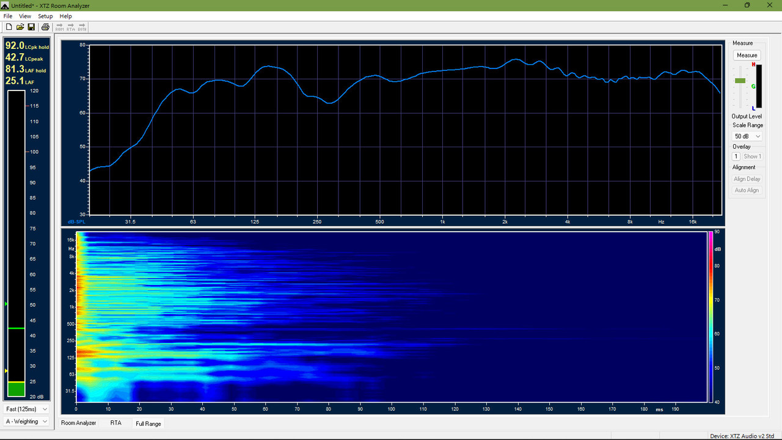This screenshot has height=440, width=782.
Task: Click the Alignment section label
Action: 744,167
